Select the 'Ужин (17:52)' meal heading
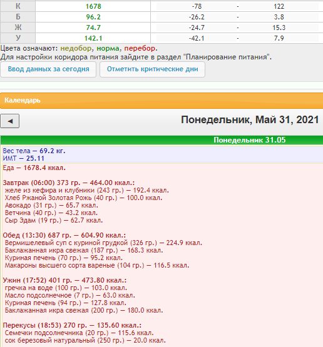Image resolution: width=323 pixels, height=347 pixels. tap(64, 280)
